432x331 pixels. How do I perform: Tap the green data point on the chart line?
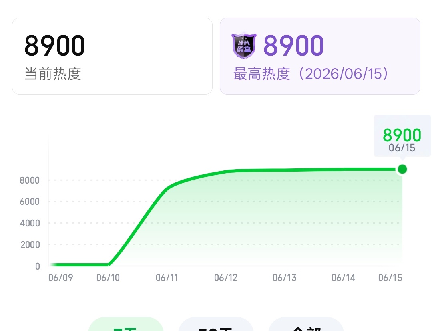pos(402,169)
